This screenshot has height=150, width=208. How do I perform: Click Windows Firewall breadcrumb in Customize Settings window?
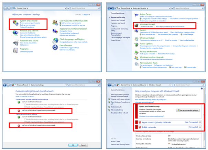pyautogui.click(x=22, y=85)
